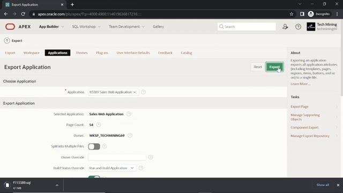
Task: Open the f113389.sql downloaded file
Action: pos(22,182)
